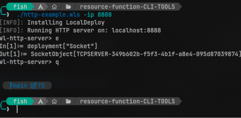Screen dimensions: 241x118
Task: Click the directory name in the first prompt
Action: tap(127, 6)
